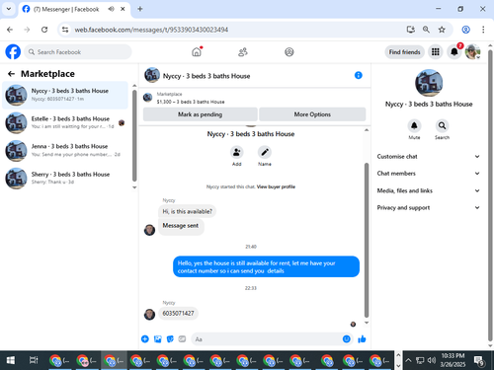Open emoji picker in message box
The image size is (494, 370).
tap(346, 339)
